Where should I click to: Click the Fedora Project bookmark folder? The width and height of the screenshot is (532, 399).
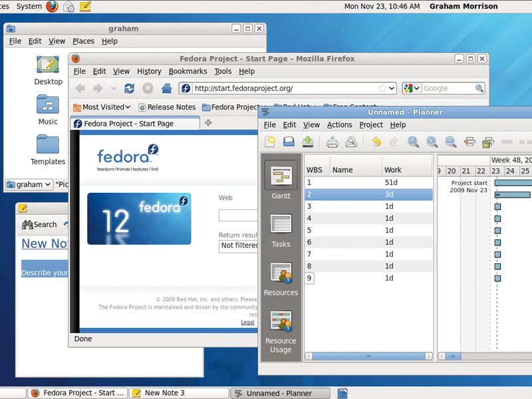coord(231,107)
